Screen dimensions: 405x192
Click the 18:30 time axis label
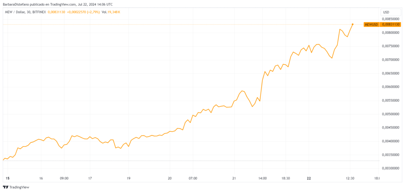click(x=286, y=178)
